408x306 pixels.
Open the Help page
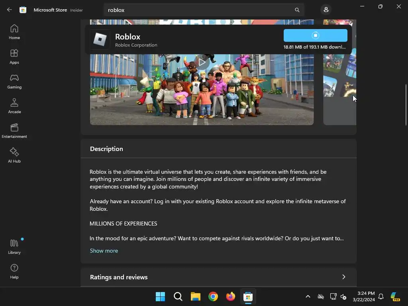pos(14,271)
